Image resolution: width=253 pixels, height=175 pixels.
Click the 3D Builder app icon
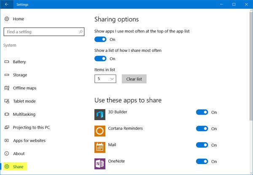tap(100, 114)
